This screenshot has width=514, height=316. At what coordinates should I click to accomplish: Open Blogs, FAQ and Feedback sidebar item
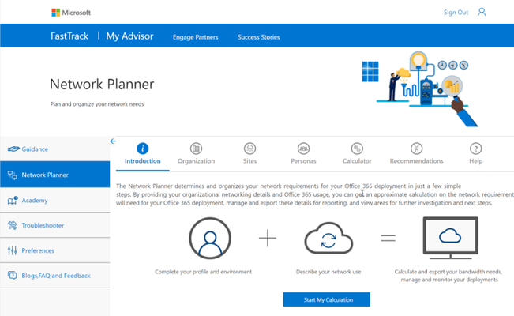[55, 276]
